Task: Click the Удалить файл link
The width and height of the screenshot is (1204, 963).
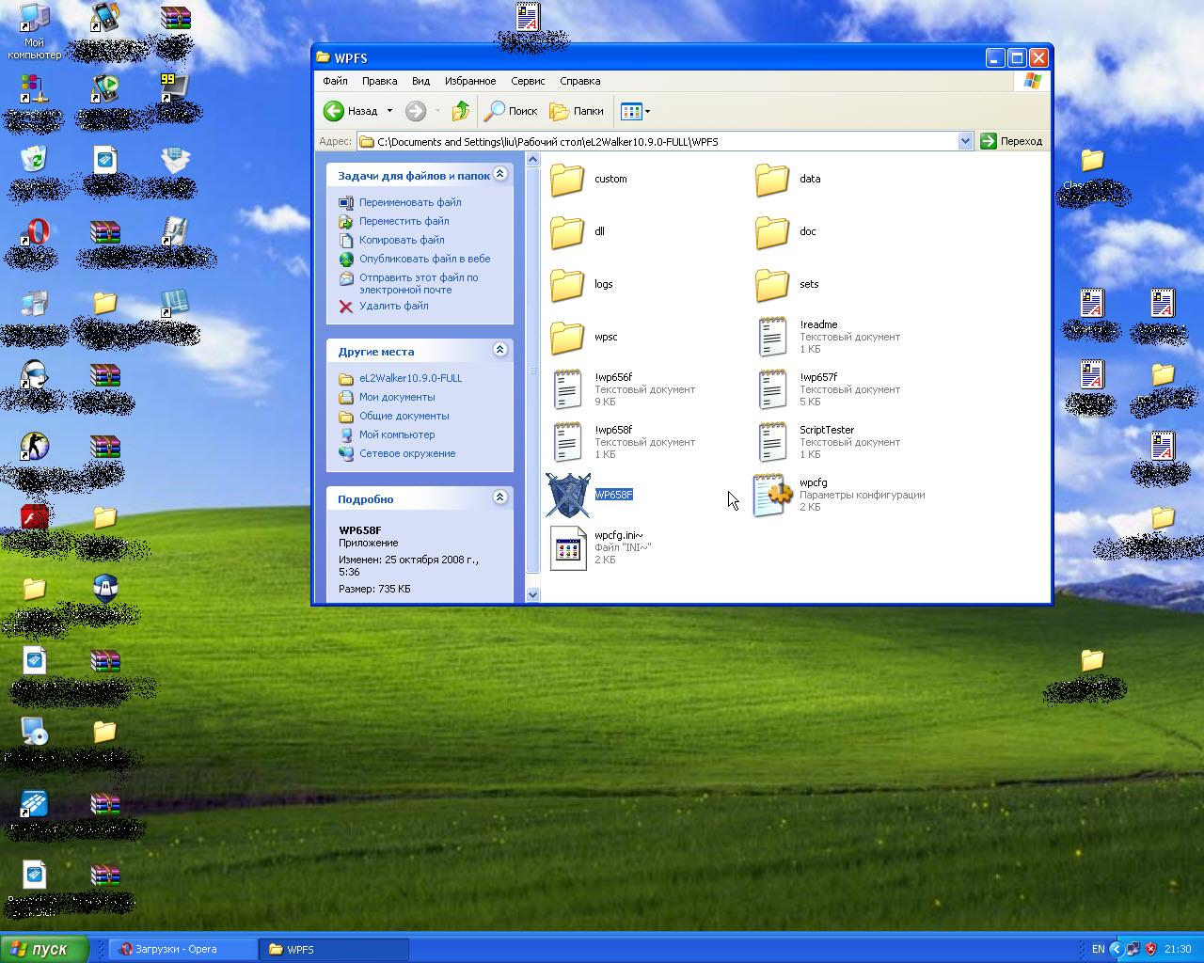Action: [x=393, y=306]
